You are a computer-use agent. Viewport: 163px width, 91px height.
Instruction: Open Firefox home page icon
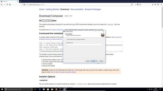(x=10, y=5)
